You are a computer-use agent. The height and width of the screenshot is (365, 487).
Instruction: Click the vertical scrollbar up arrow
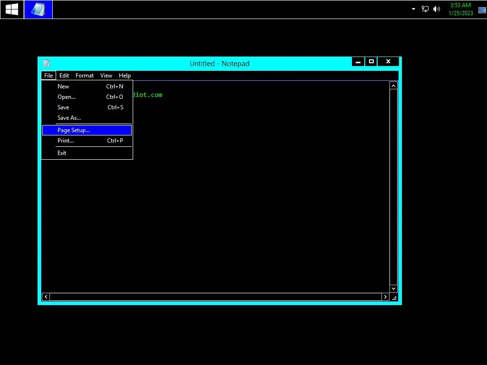point(393,86)
